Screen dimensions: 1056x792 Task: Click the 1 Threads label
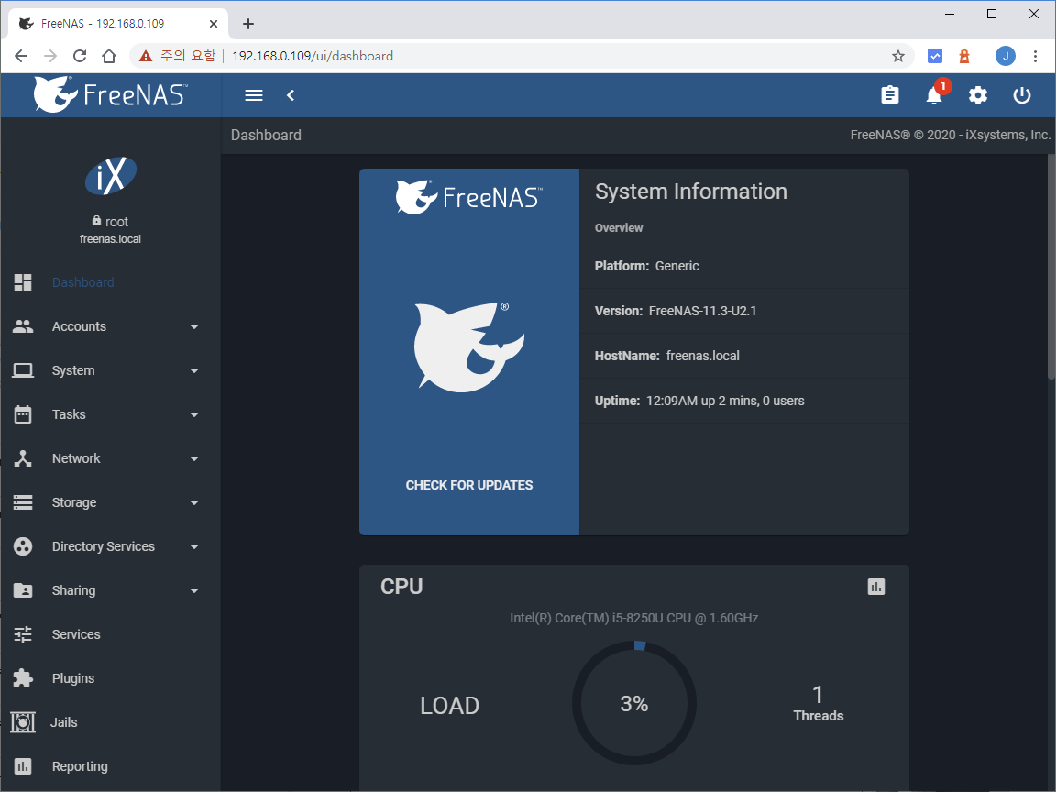click(x=818, y=703)
